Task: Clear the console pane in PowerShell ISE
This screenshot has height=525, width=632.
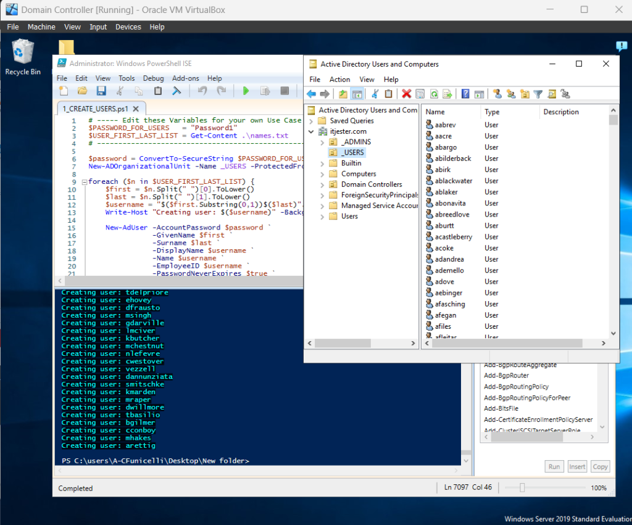Action: (177, 91)
